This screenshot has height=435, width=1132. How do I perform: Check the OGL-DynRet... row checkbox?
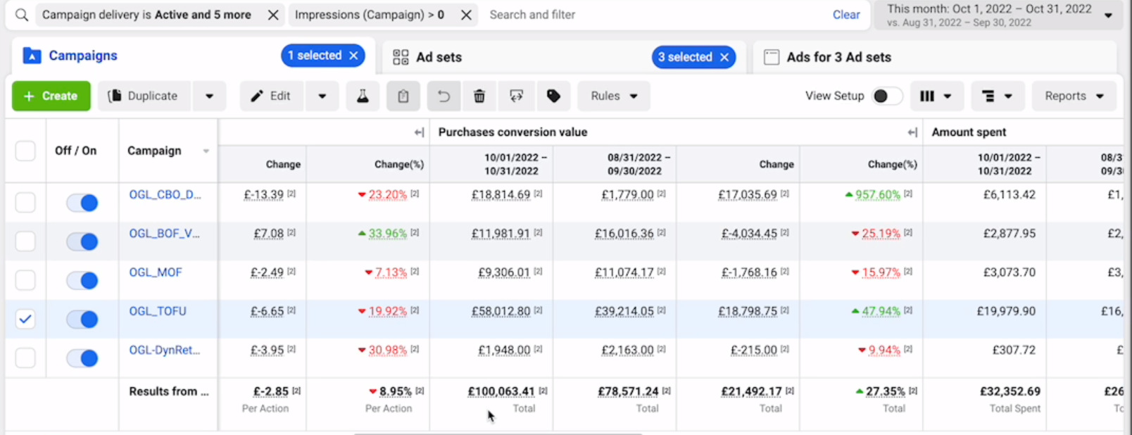[x=25, y=358]
